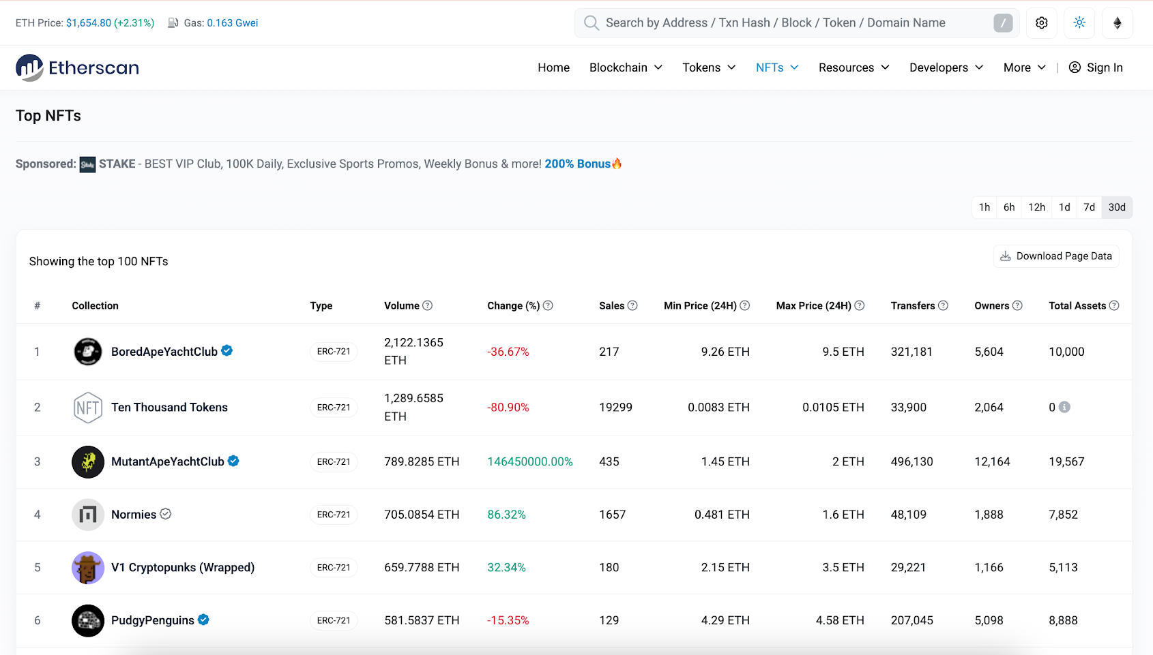Click PudgyPenguins verified badge
The image size is (1153, 655).
[203, 620]
